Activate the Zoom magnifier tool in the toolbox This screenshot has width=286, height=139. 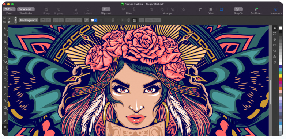pyautogui.click(x=5, y=48)
